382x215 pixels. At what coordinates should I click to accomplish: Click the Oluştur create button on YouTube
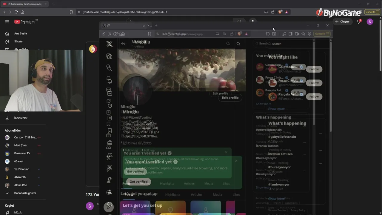coord(342,21)
